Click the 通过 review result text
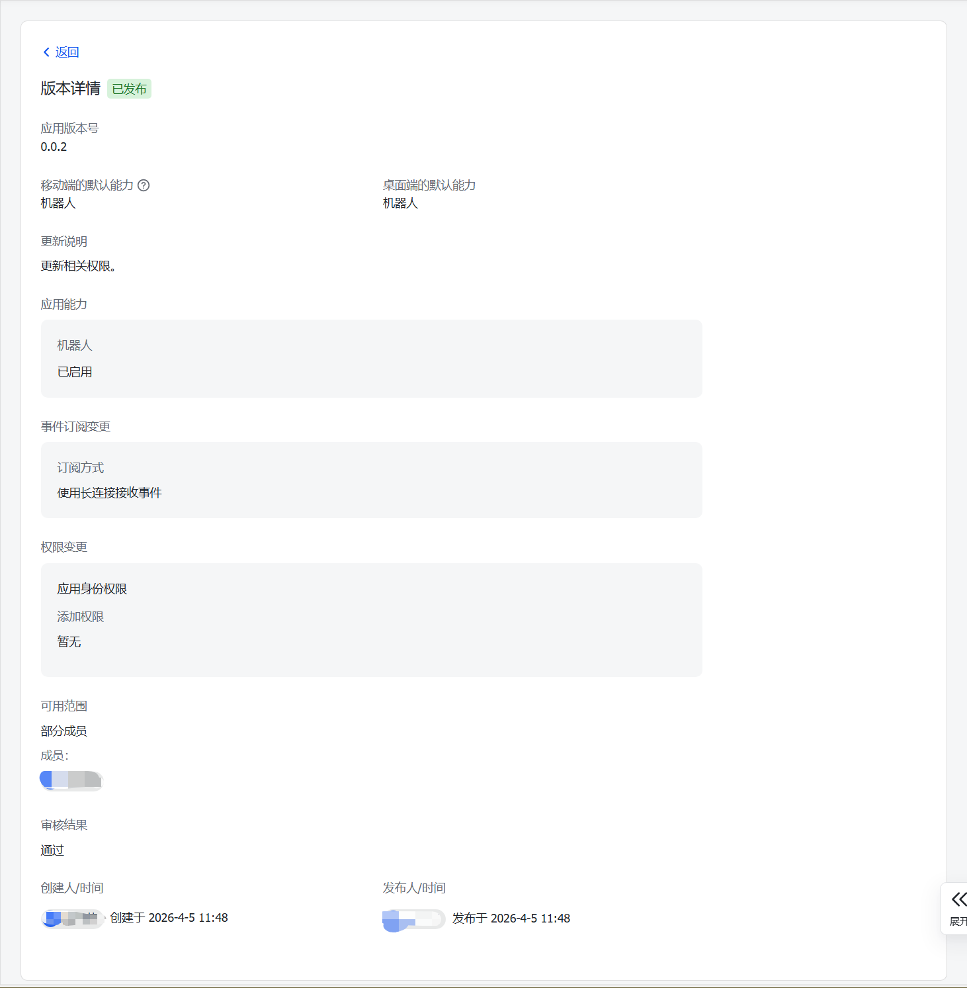The image size is (967, 988). 52,850
